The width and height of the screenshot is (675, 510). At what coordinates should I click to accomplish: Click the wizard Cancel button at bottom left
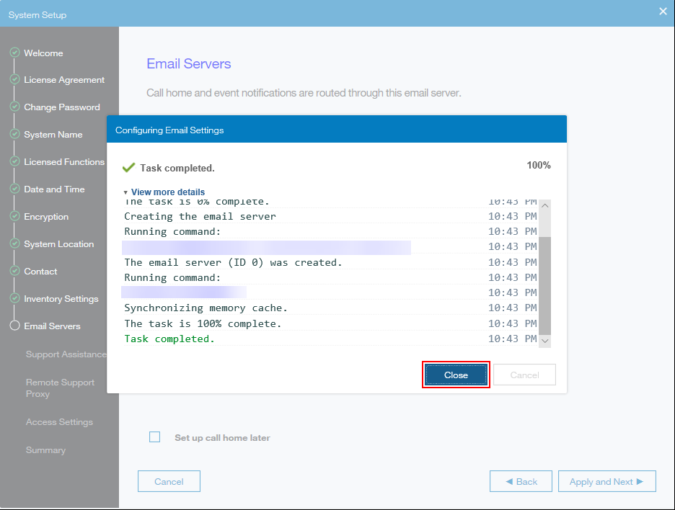pyautogui.click(x=169, y=481)
